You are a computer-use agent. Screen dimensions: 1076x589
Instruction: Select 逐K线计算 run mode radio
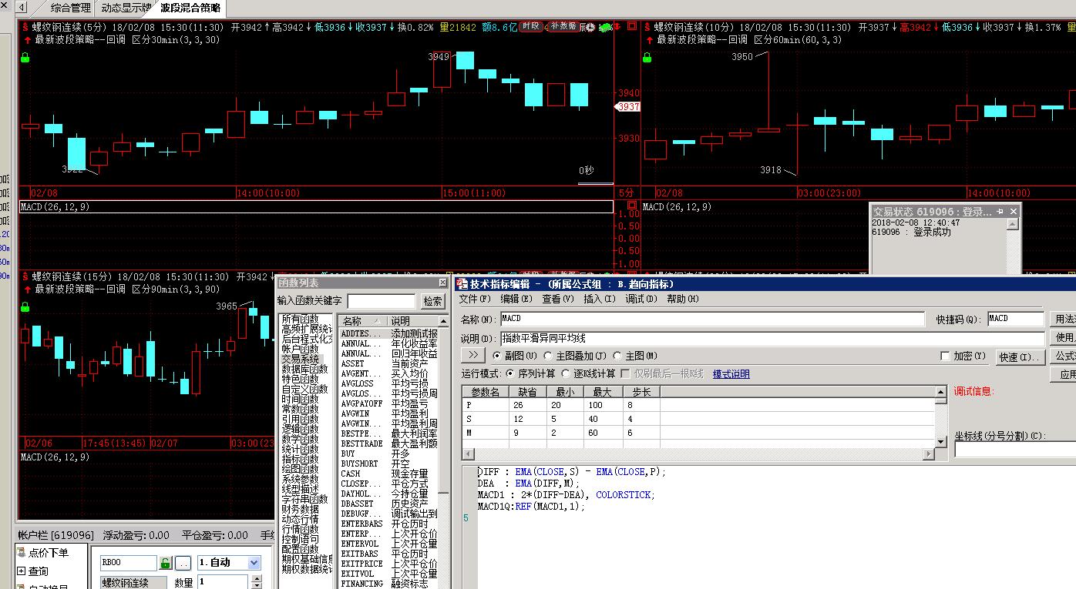tap(566, 373)
